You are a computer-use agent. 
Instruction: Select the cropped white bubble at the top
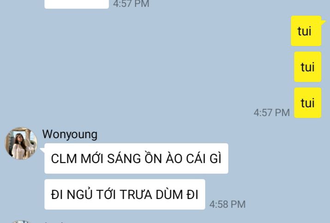tap(77, 4)
